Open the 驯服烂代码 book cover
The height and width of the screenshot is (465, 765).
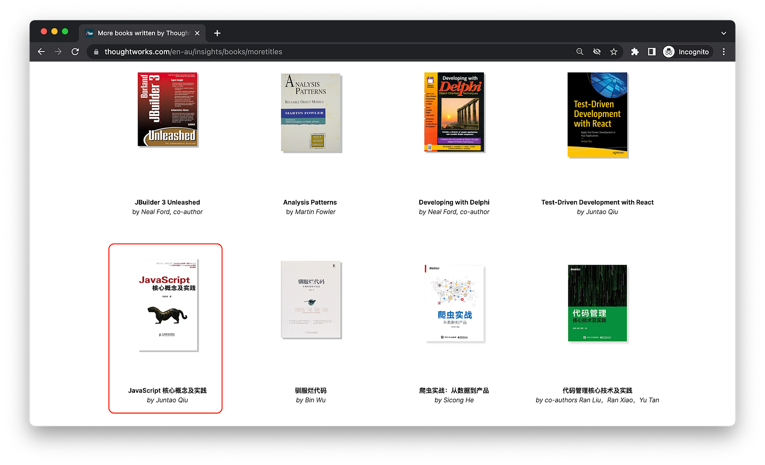tap(311, 299)
